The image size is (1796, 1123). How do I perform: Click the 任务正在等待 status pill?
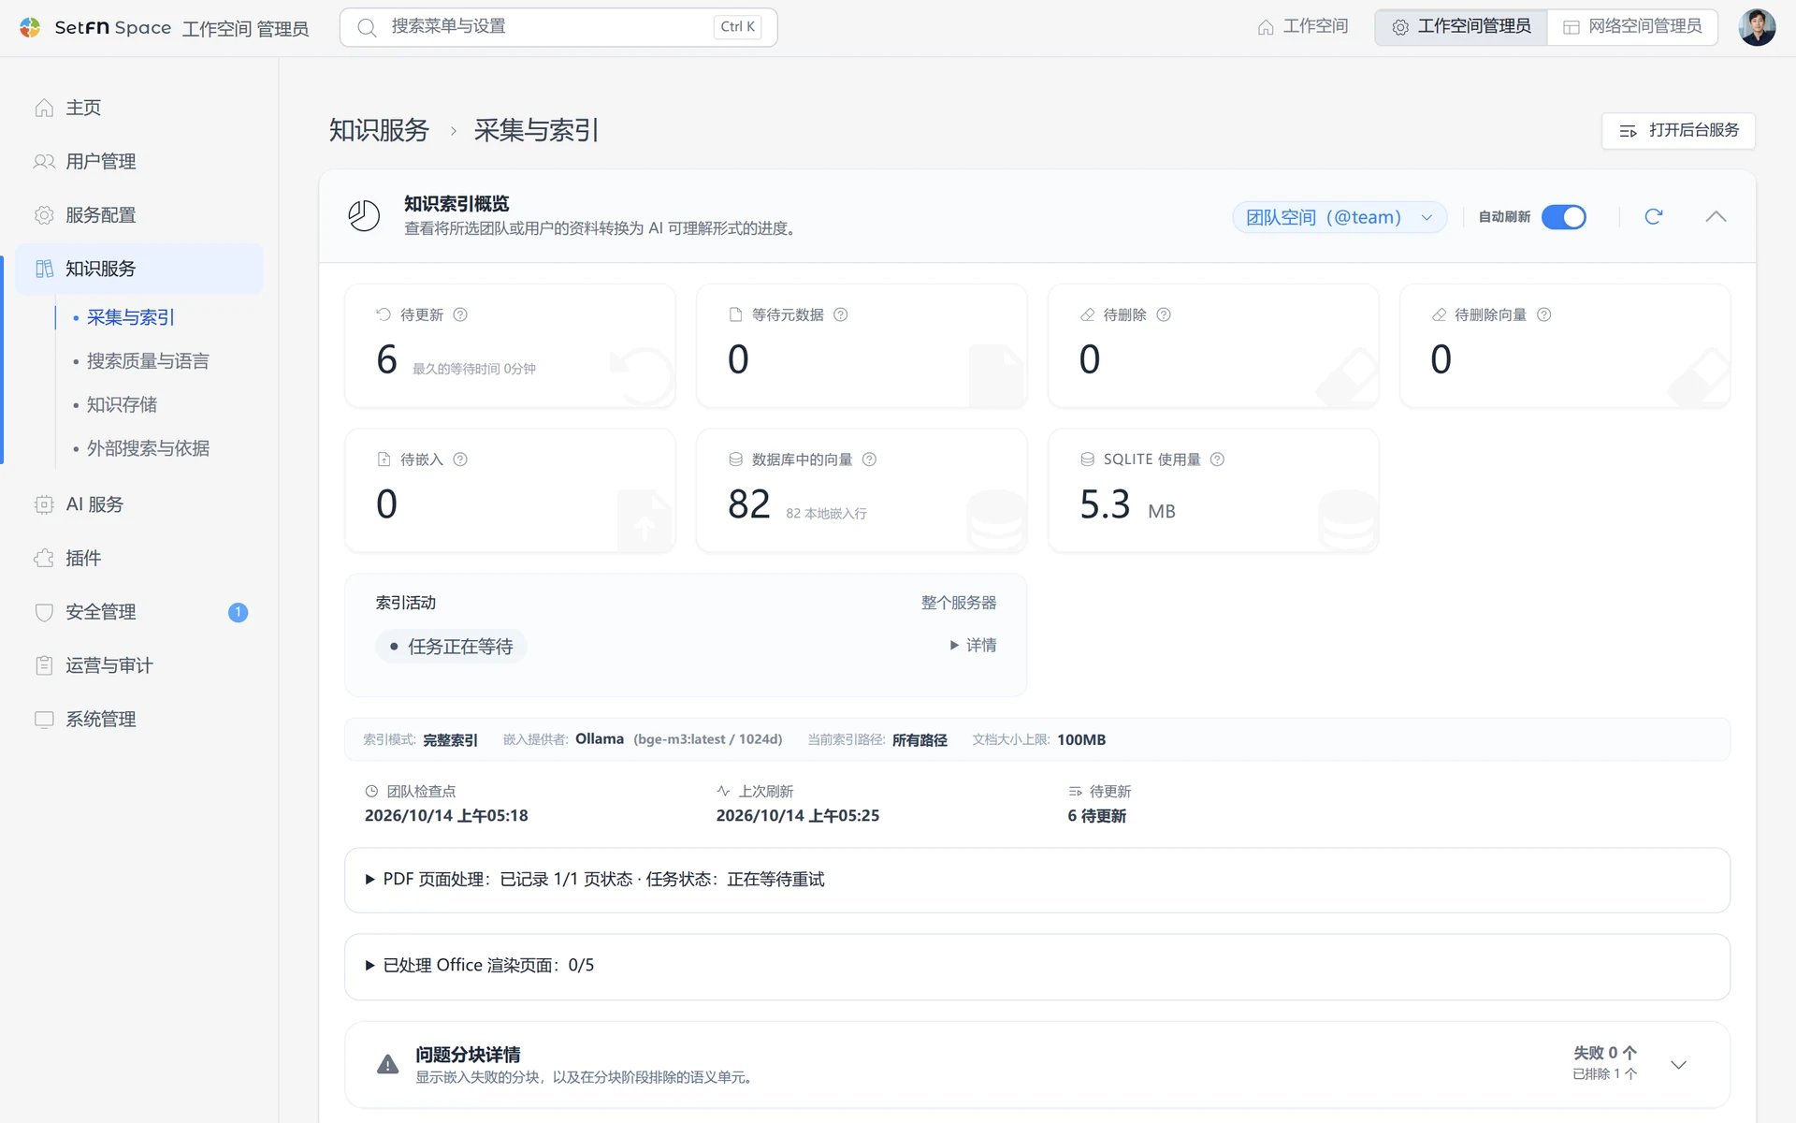pyautogui.click(x=451, y=647)
